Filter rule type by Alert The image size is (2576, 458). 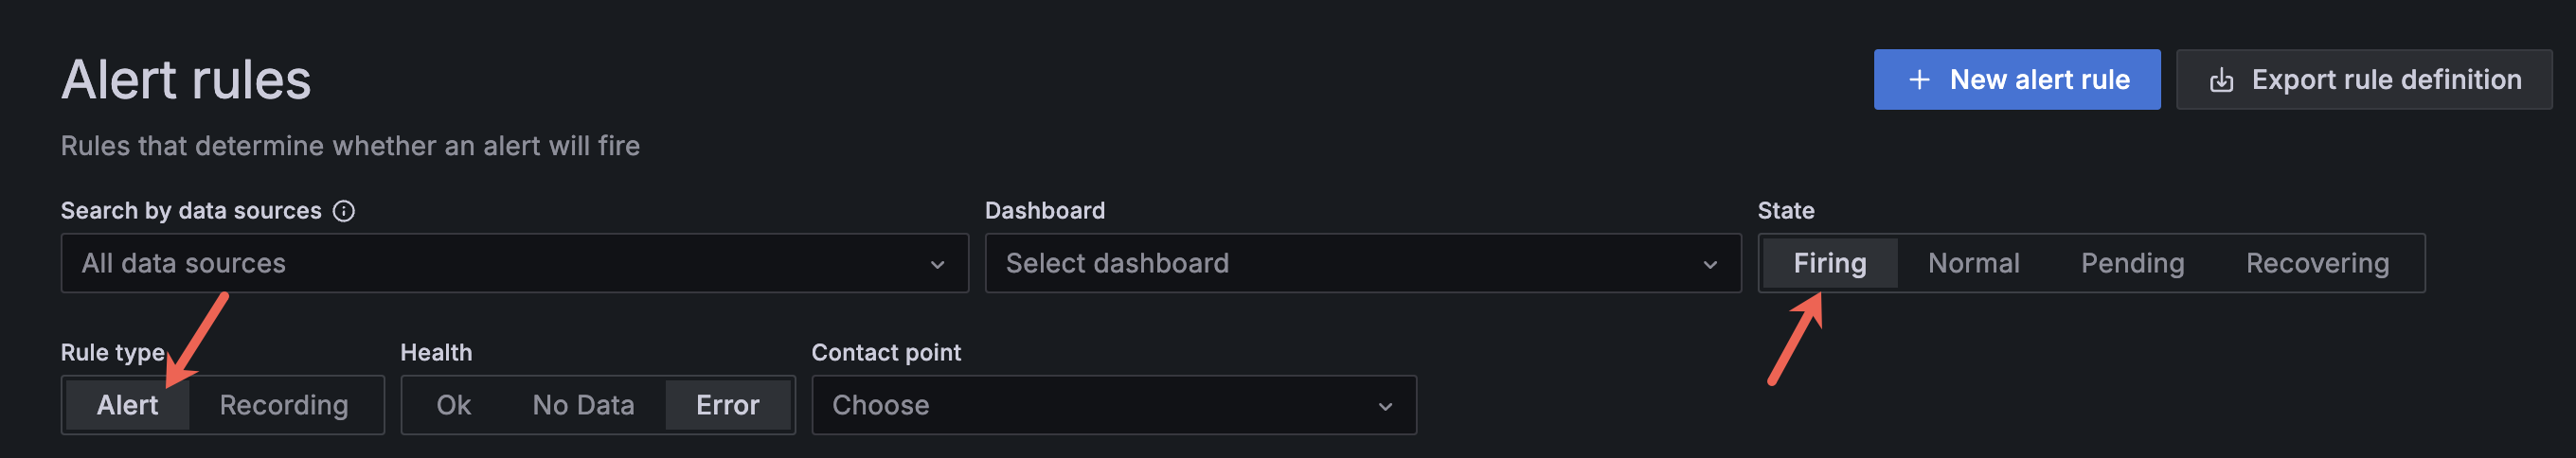point(127,405)
